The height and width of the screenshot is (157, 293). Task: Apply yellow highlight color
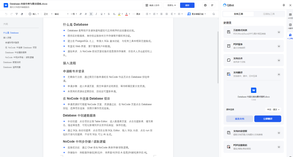[119, 14]
